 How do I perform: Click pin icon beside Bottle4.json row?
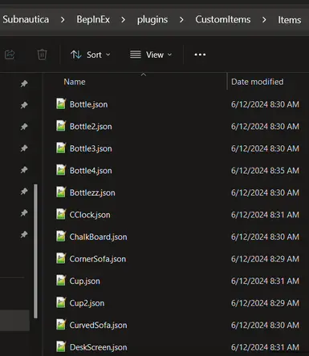[24, 170]
